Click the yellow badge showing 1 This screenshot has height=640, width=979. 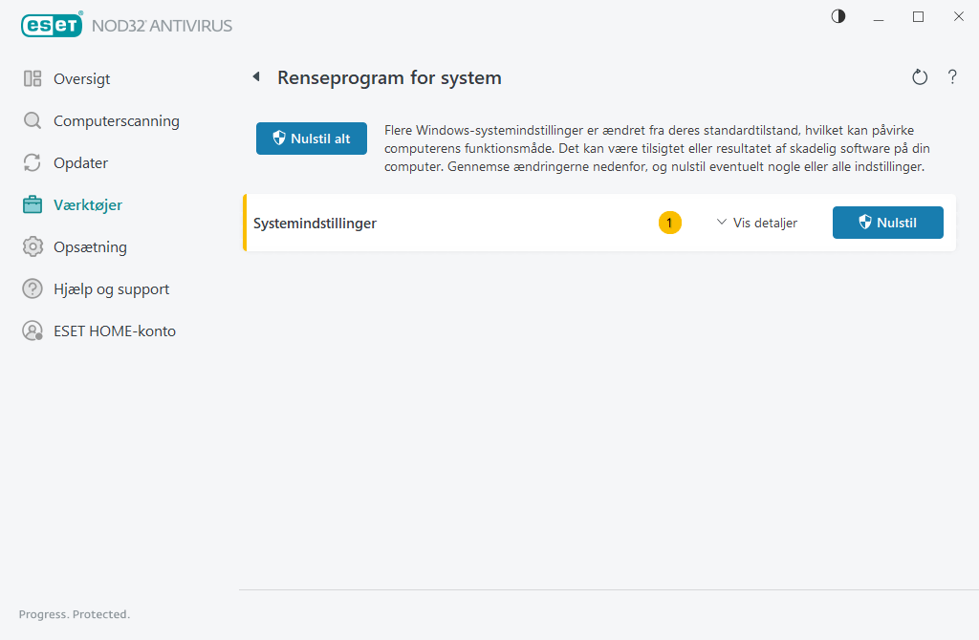670,223
